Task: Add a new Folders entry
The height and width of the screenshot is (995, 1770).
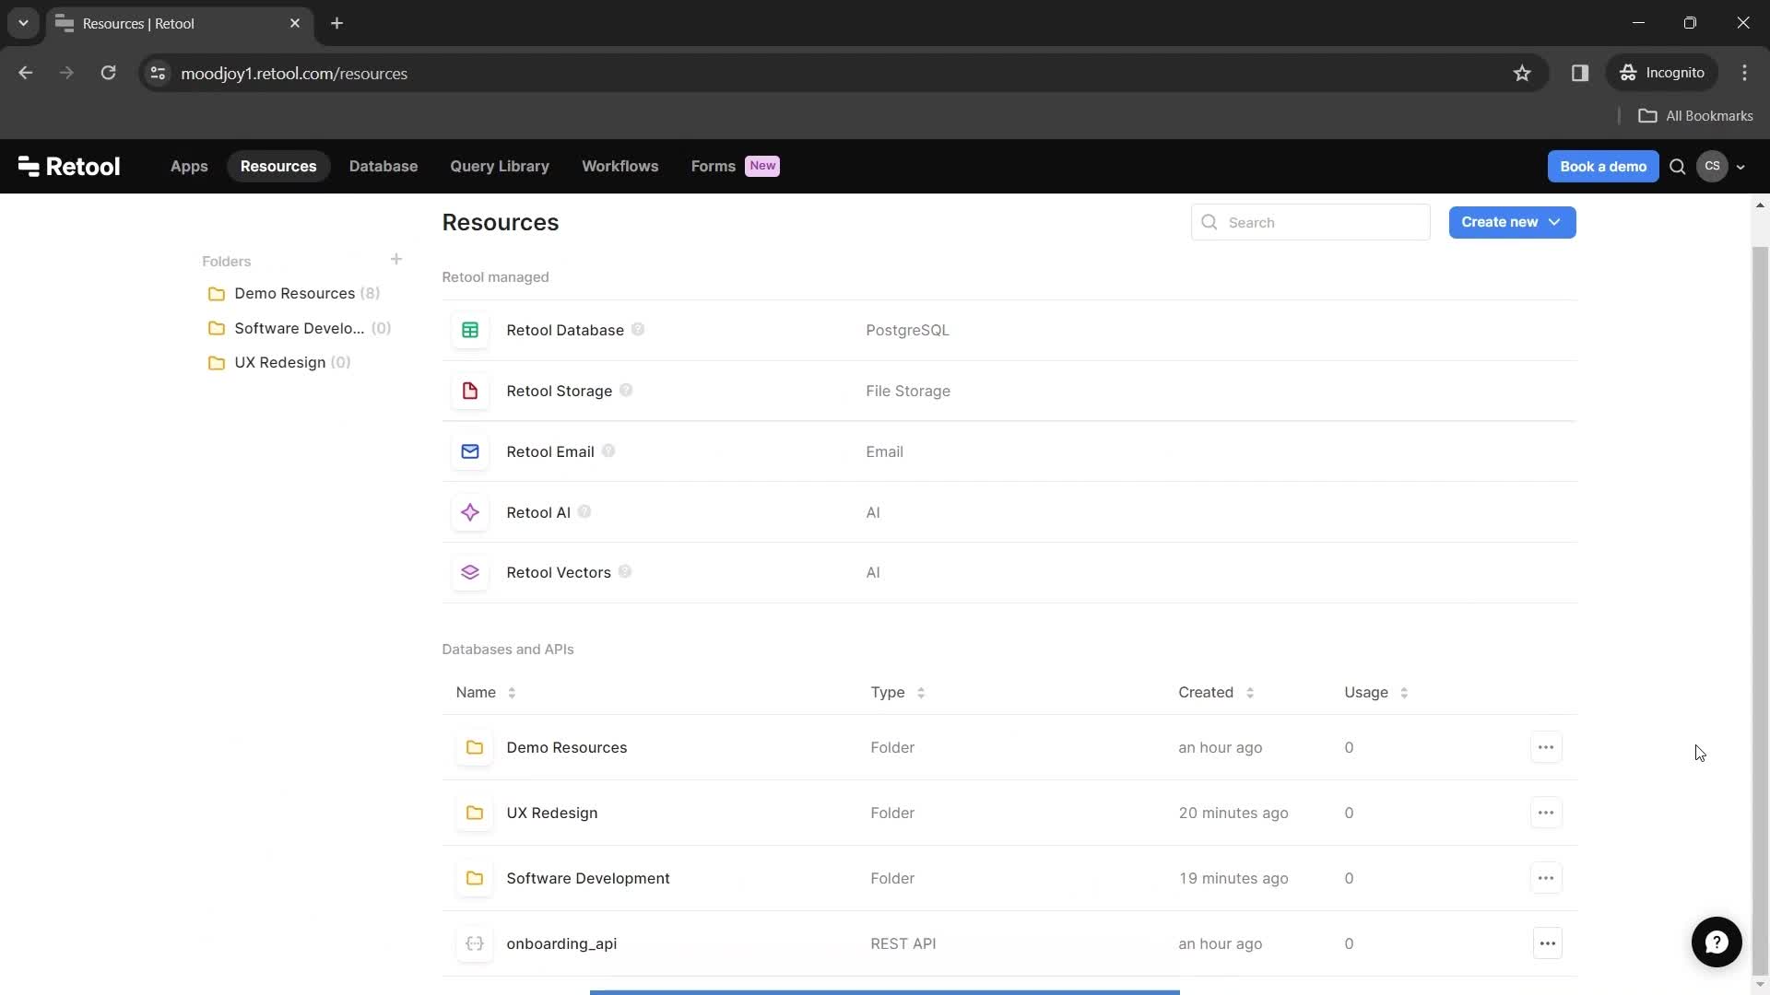Action: pyautogui.click(x=395, y=259)
